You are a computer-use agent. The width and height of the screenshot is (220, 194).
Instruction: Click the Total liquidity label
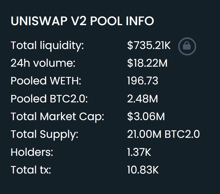tap(47, 46)
